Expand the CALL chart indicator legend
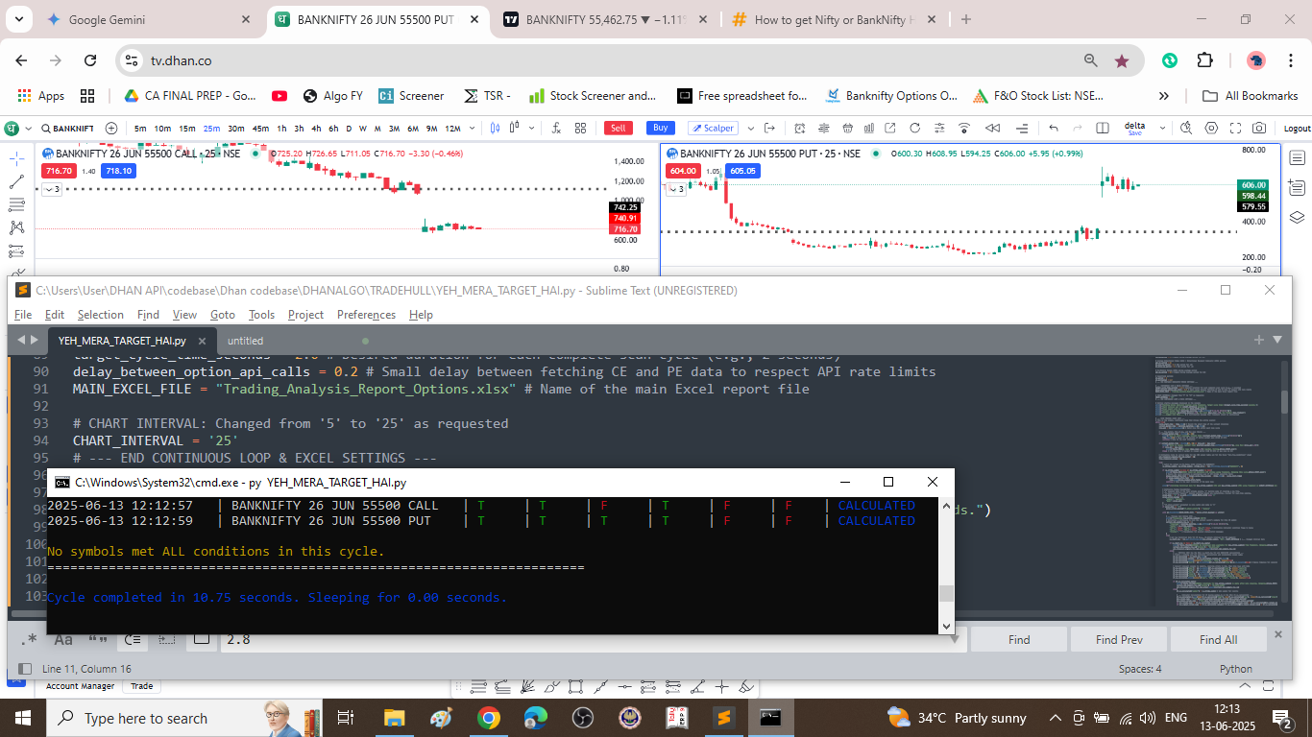 [51, 189]
